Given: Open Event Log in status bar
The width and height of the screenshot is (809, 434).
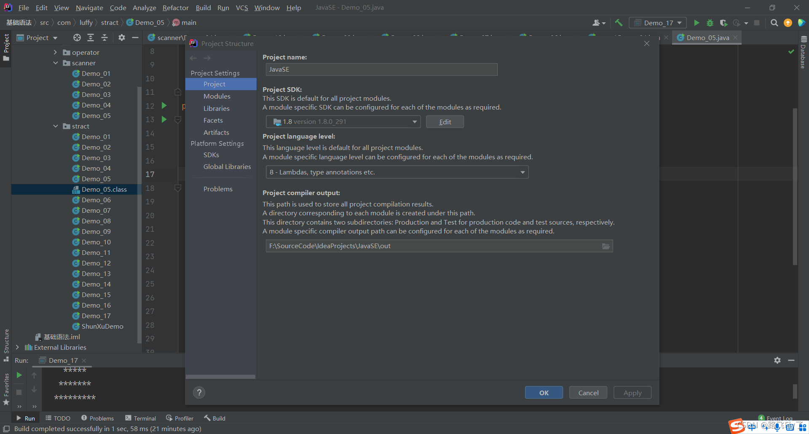Looking at the screenshot, I should point(775,418).
